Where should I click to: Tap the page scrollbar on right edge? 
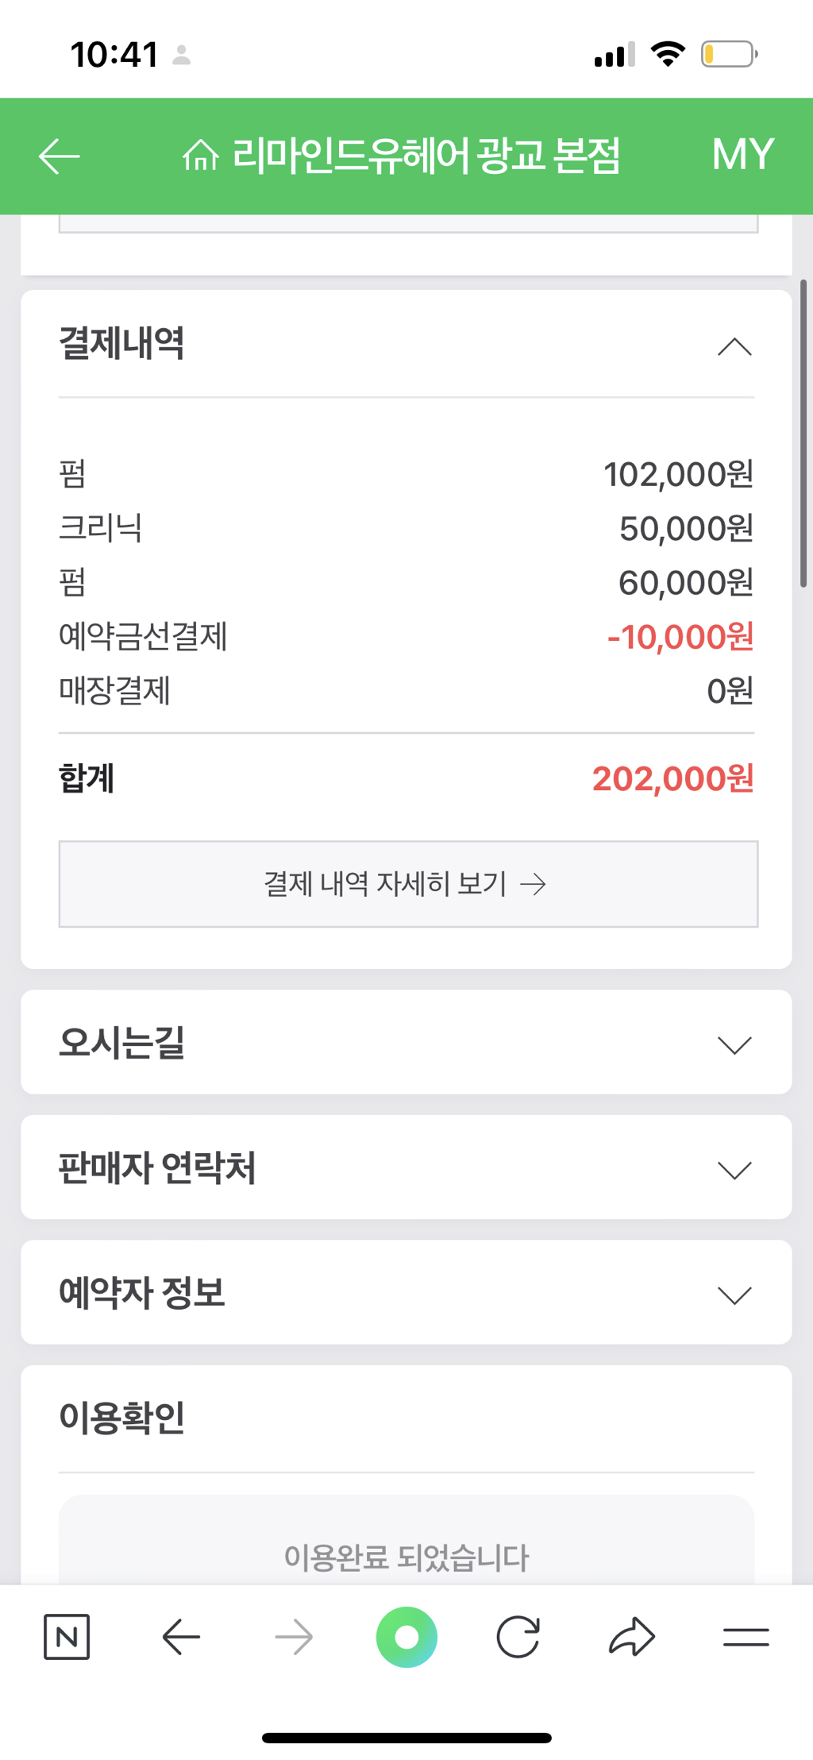[x=803, y=433]
